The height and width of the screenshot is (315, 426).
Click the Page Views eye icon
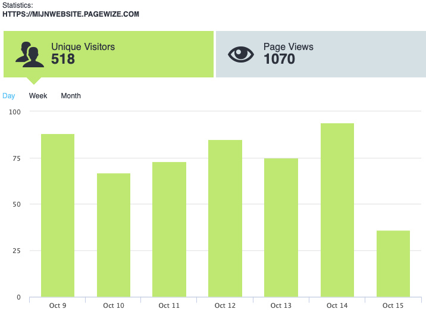tap(241, 54)
